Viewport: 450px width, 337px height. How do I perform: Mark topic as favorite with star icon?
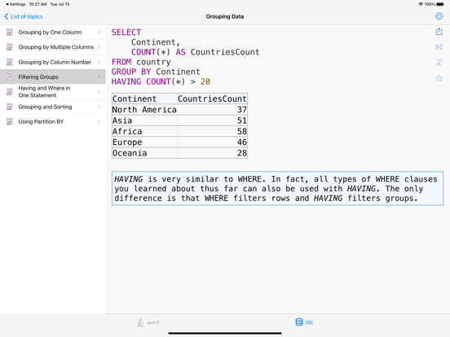click(439, 78)
